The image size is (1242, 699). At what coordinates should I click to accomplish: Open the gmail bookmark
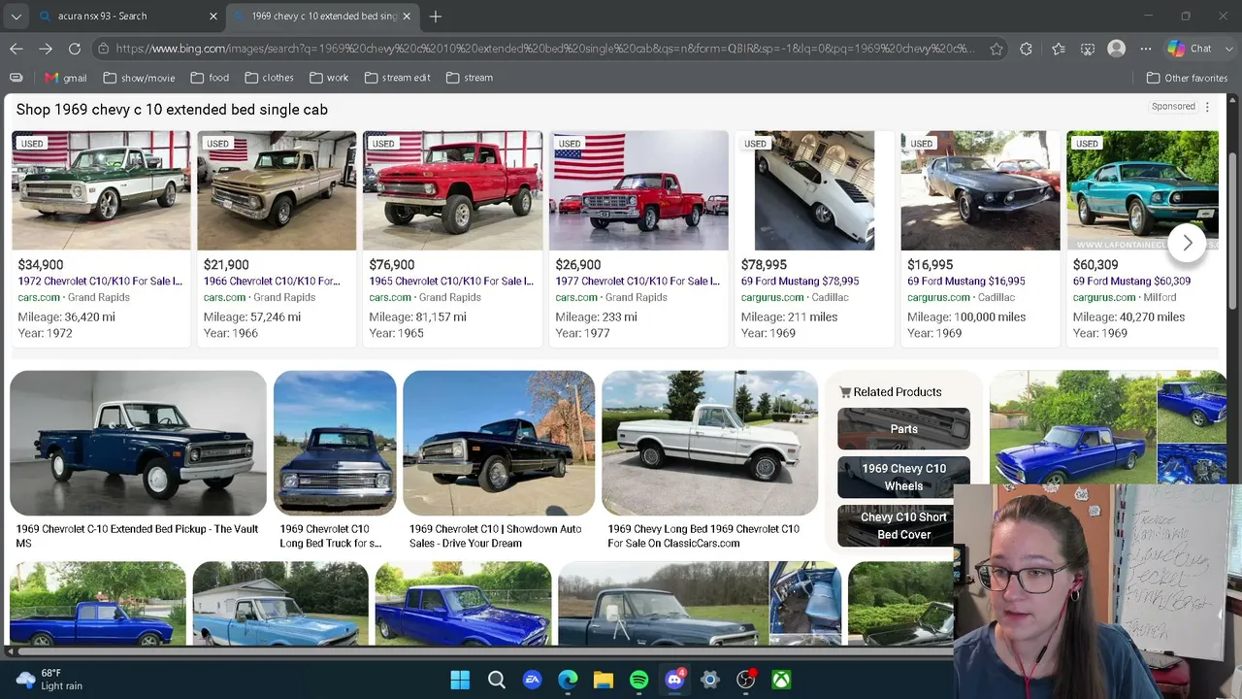[x=66, y=78]
